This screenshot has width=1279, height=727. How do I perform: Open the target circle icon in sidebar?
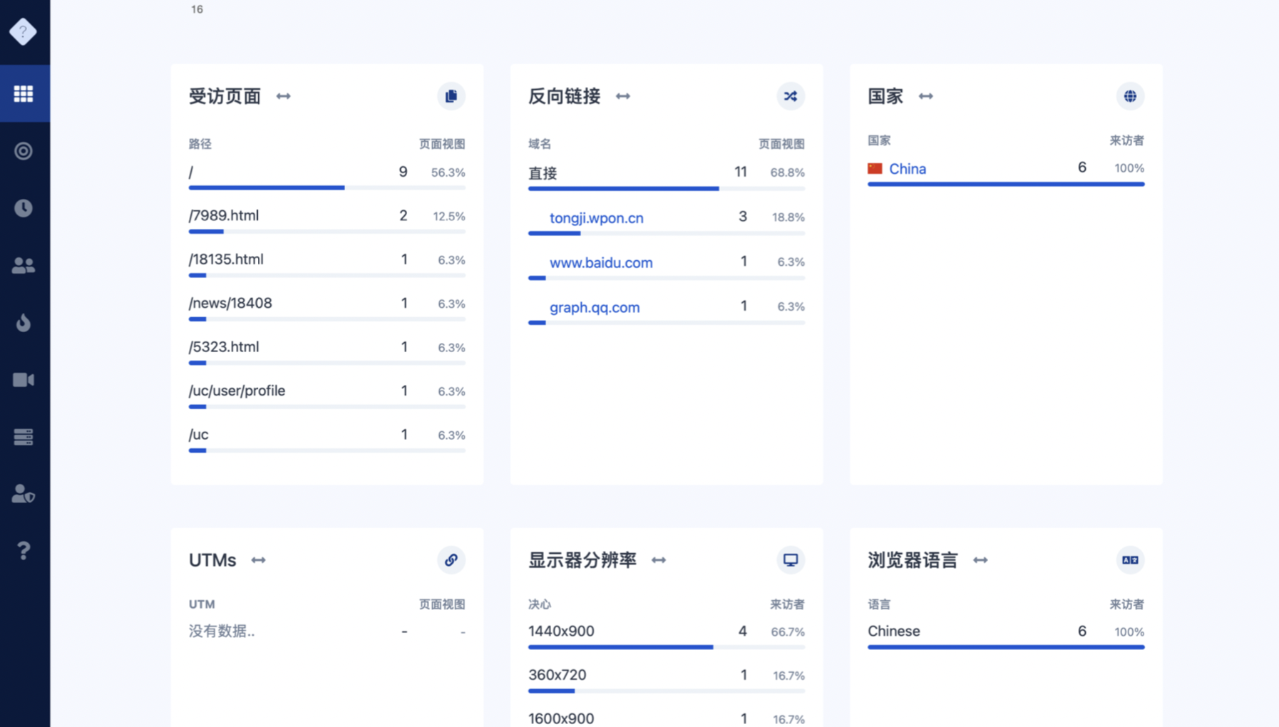click(24, 151)
